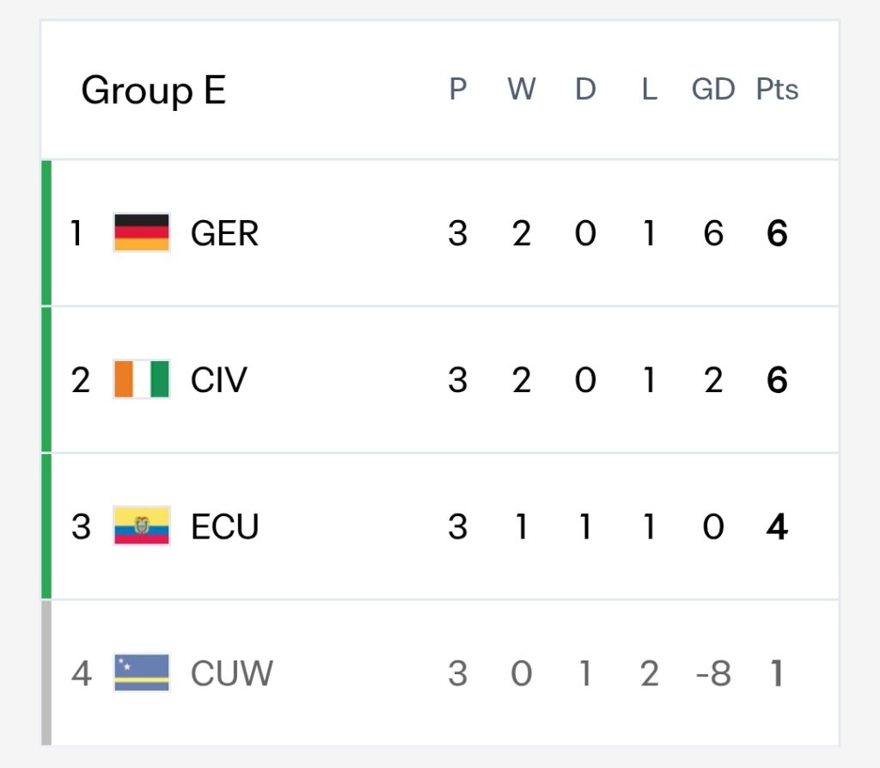Select the GER team name
The width and height of the screenshot is (880, 768).
click(x=224, y=233)
